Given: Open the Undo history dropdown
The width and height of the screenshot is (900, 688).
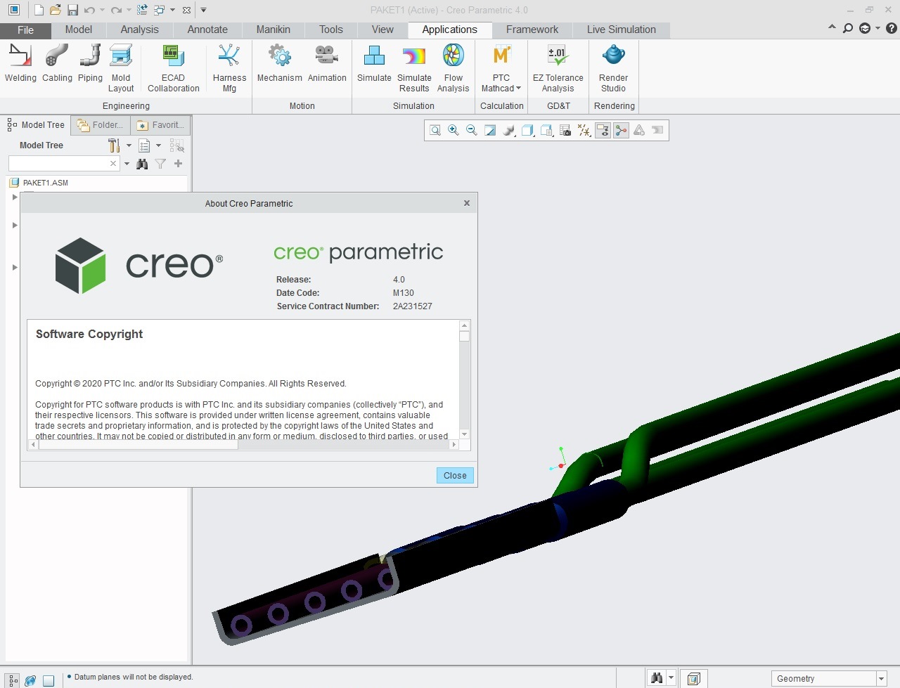Looking at the screenshot, I should coord(102,10).
